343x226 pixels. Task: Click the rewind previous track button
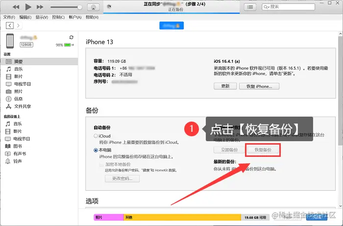coord(16,7)
